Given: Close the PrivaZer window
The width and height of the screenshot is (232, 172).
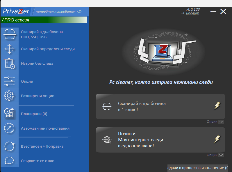Looking at the screenshot, I should tap(223, 11).
